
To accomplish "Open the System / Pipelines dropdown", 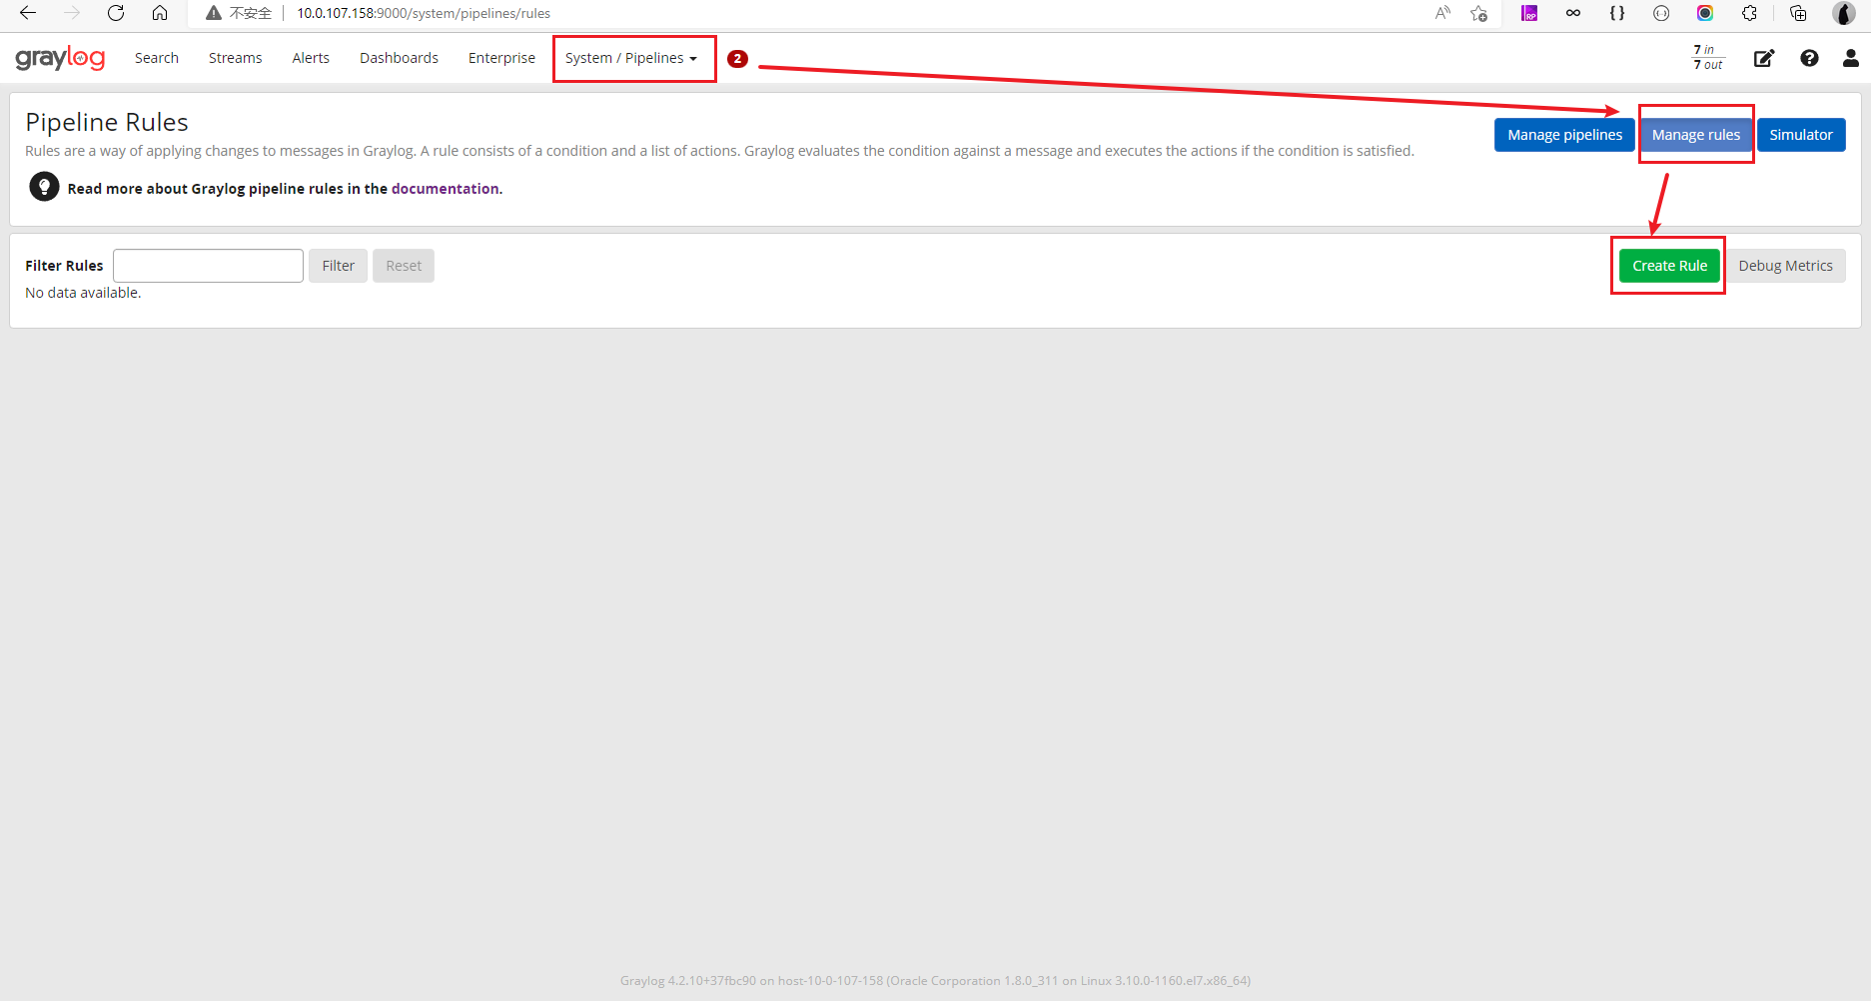I will click(633, 58).
